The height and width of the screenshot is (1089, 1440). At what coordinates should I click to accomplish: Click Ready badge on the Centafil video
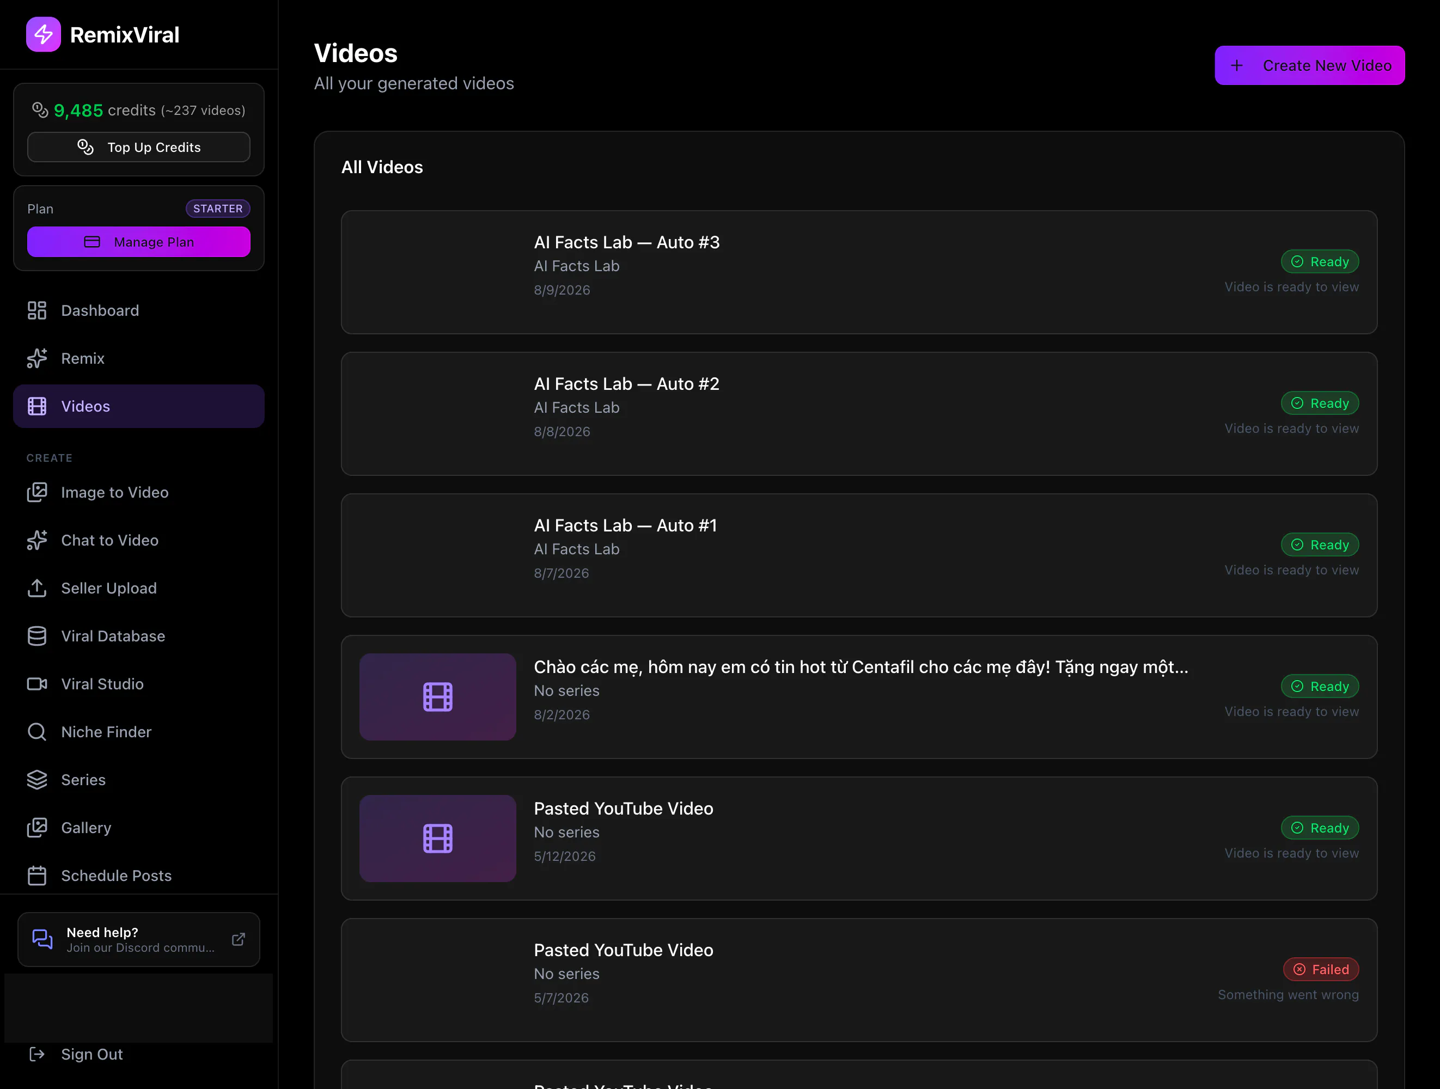1320,686
